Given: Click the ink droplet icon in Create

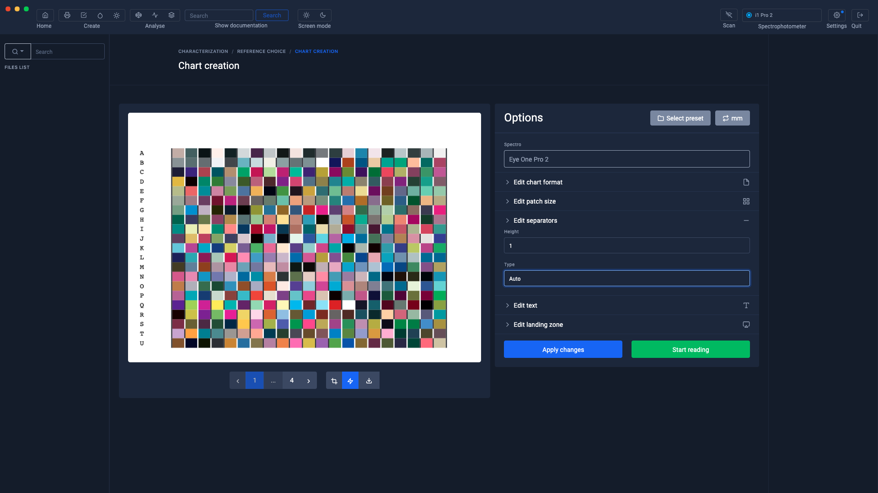Looking at the screenshot, I should click(100, 15).
